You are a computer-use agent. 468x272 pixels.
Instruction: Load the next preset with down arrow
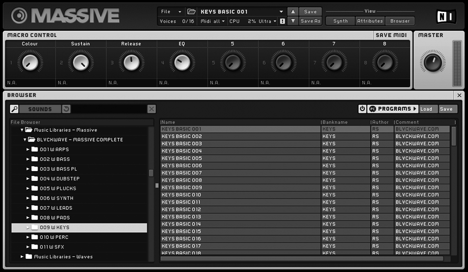(292, 21)
